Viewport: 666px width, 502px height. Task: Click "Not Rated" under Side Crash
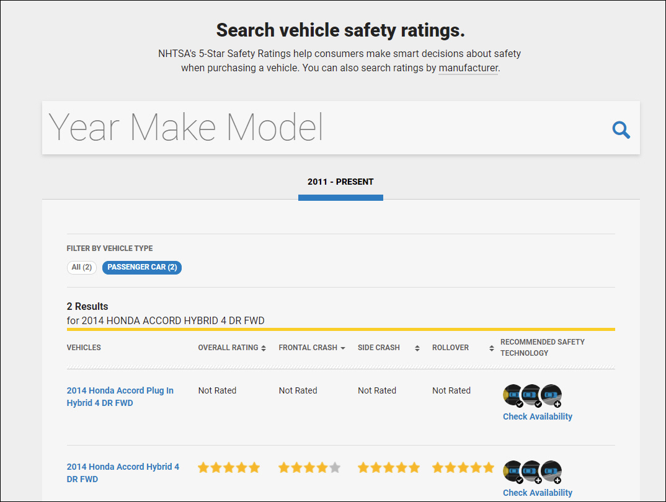pyautogui.click(x=377, y=390)
